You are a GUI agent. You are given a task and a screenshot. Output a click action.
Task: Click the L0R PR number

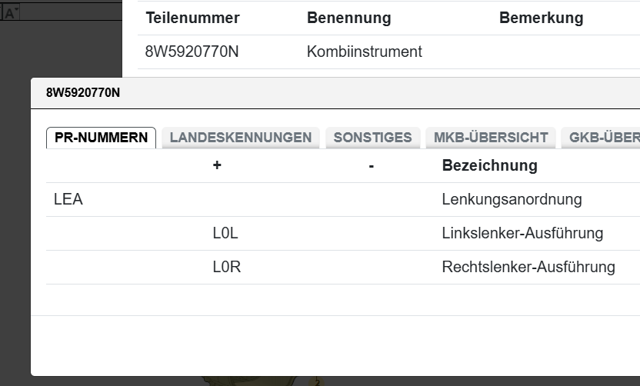226,267
